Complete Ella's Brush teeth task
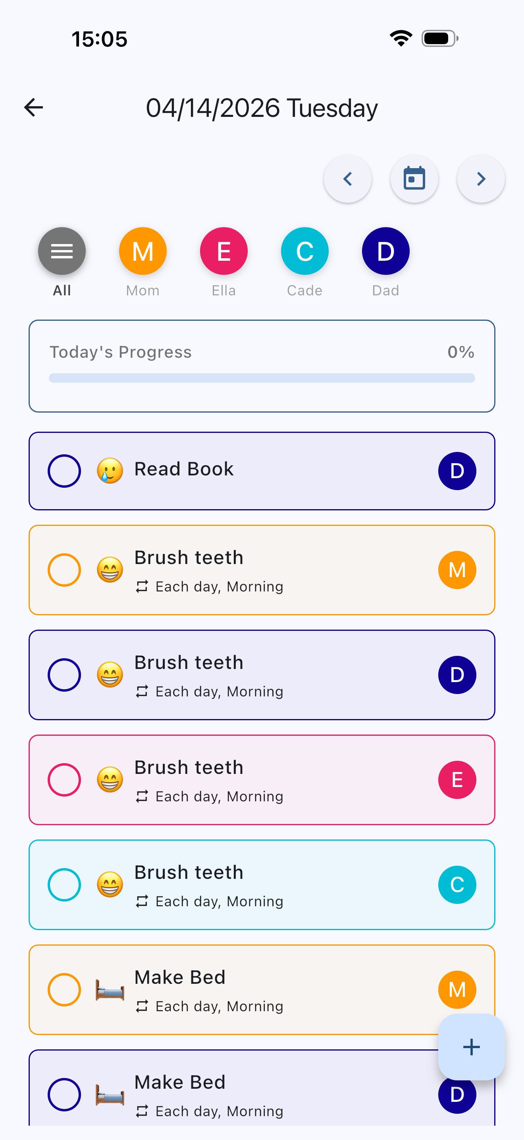Screen dimensions: 524x1140 pyautogui.click(x=64, y=780)
